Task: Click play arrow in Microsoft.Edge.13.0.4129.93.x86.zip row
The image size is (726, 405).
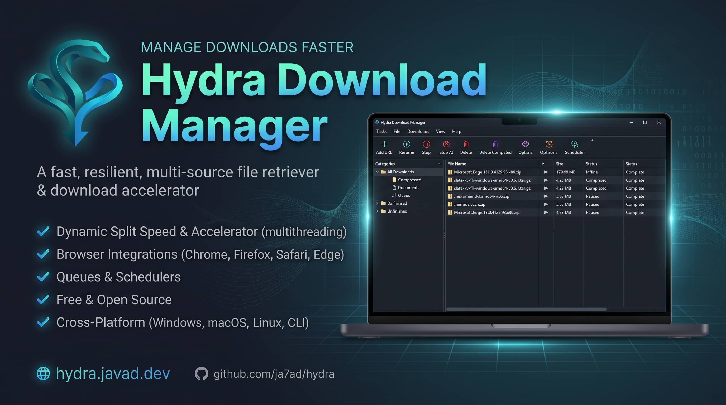Action: click(546, 212)
